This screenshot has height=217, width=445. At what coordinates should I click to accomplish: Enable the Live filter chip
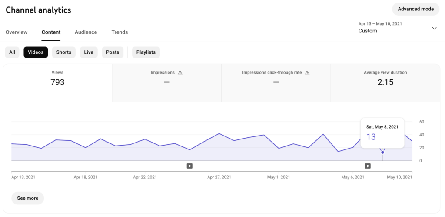(x=89, y=52)
